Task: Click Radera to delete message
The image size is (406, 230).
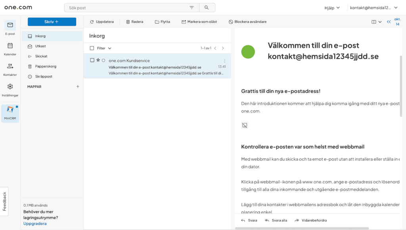Action: tap(135, 22)
